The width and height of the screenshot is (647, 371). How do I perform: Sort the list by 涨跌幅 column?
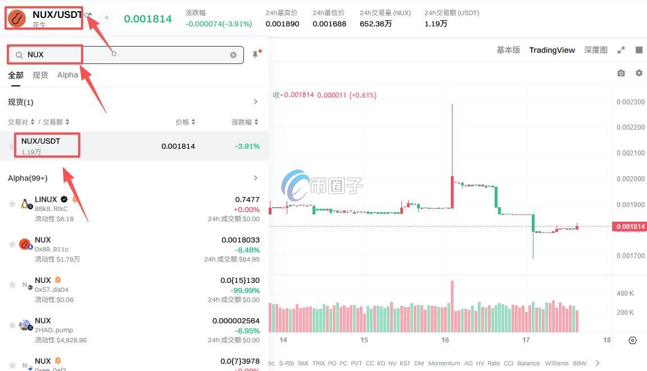(245, 122)
